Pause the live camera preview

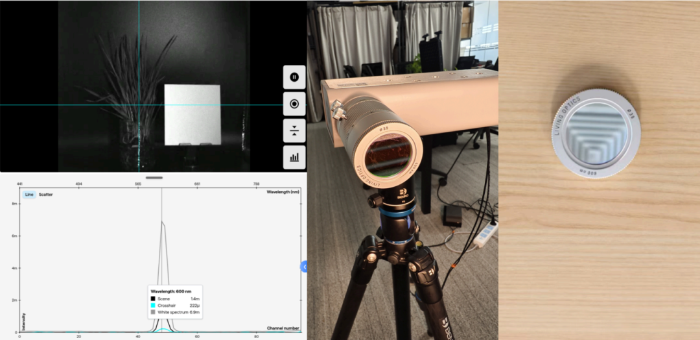pyautogui.click(x=294, y=77)
